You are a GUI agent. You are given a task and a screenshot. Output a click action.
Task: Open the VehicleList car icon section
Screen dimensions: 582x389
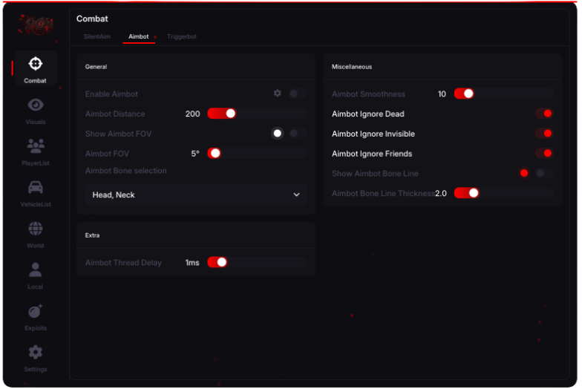click(x=36, y=193)
